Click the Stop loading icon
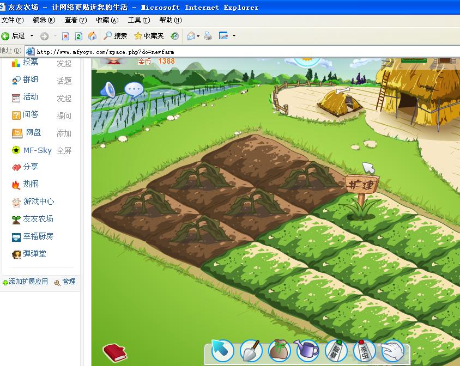Viewport: 460px width, 366px height. pos(66,36)
